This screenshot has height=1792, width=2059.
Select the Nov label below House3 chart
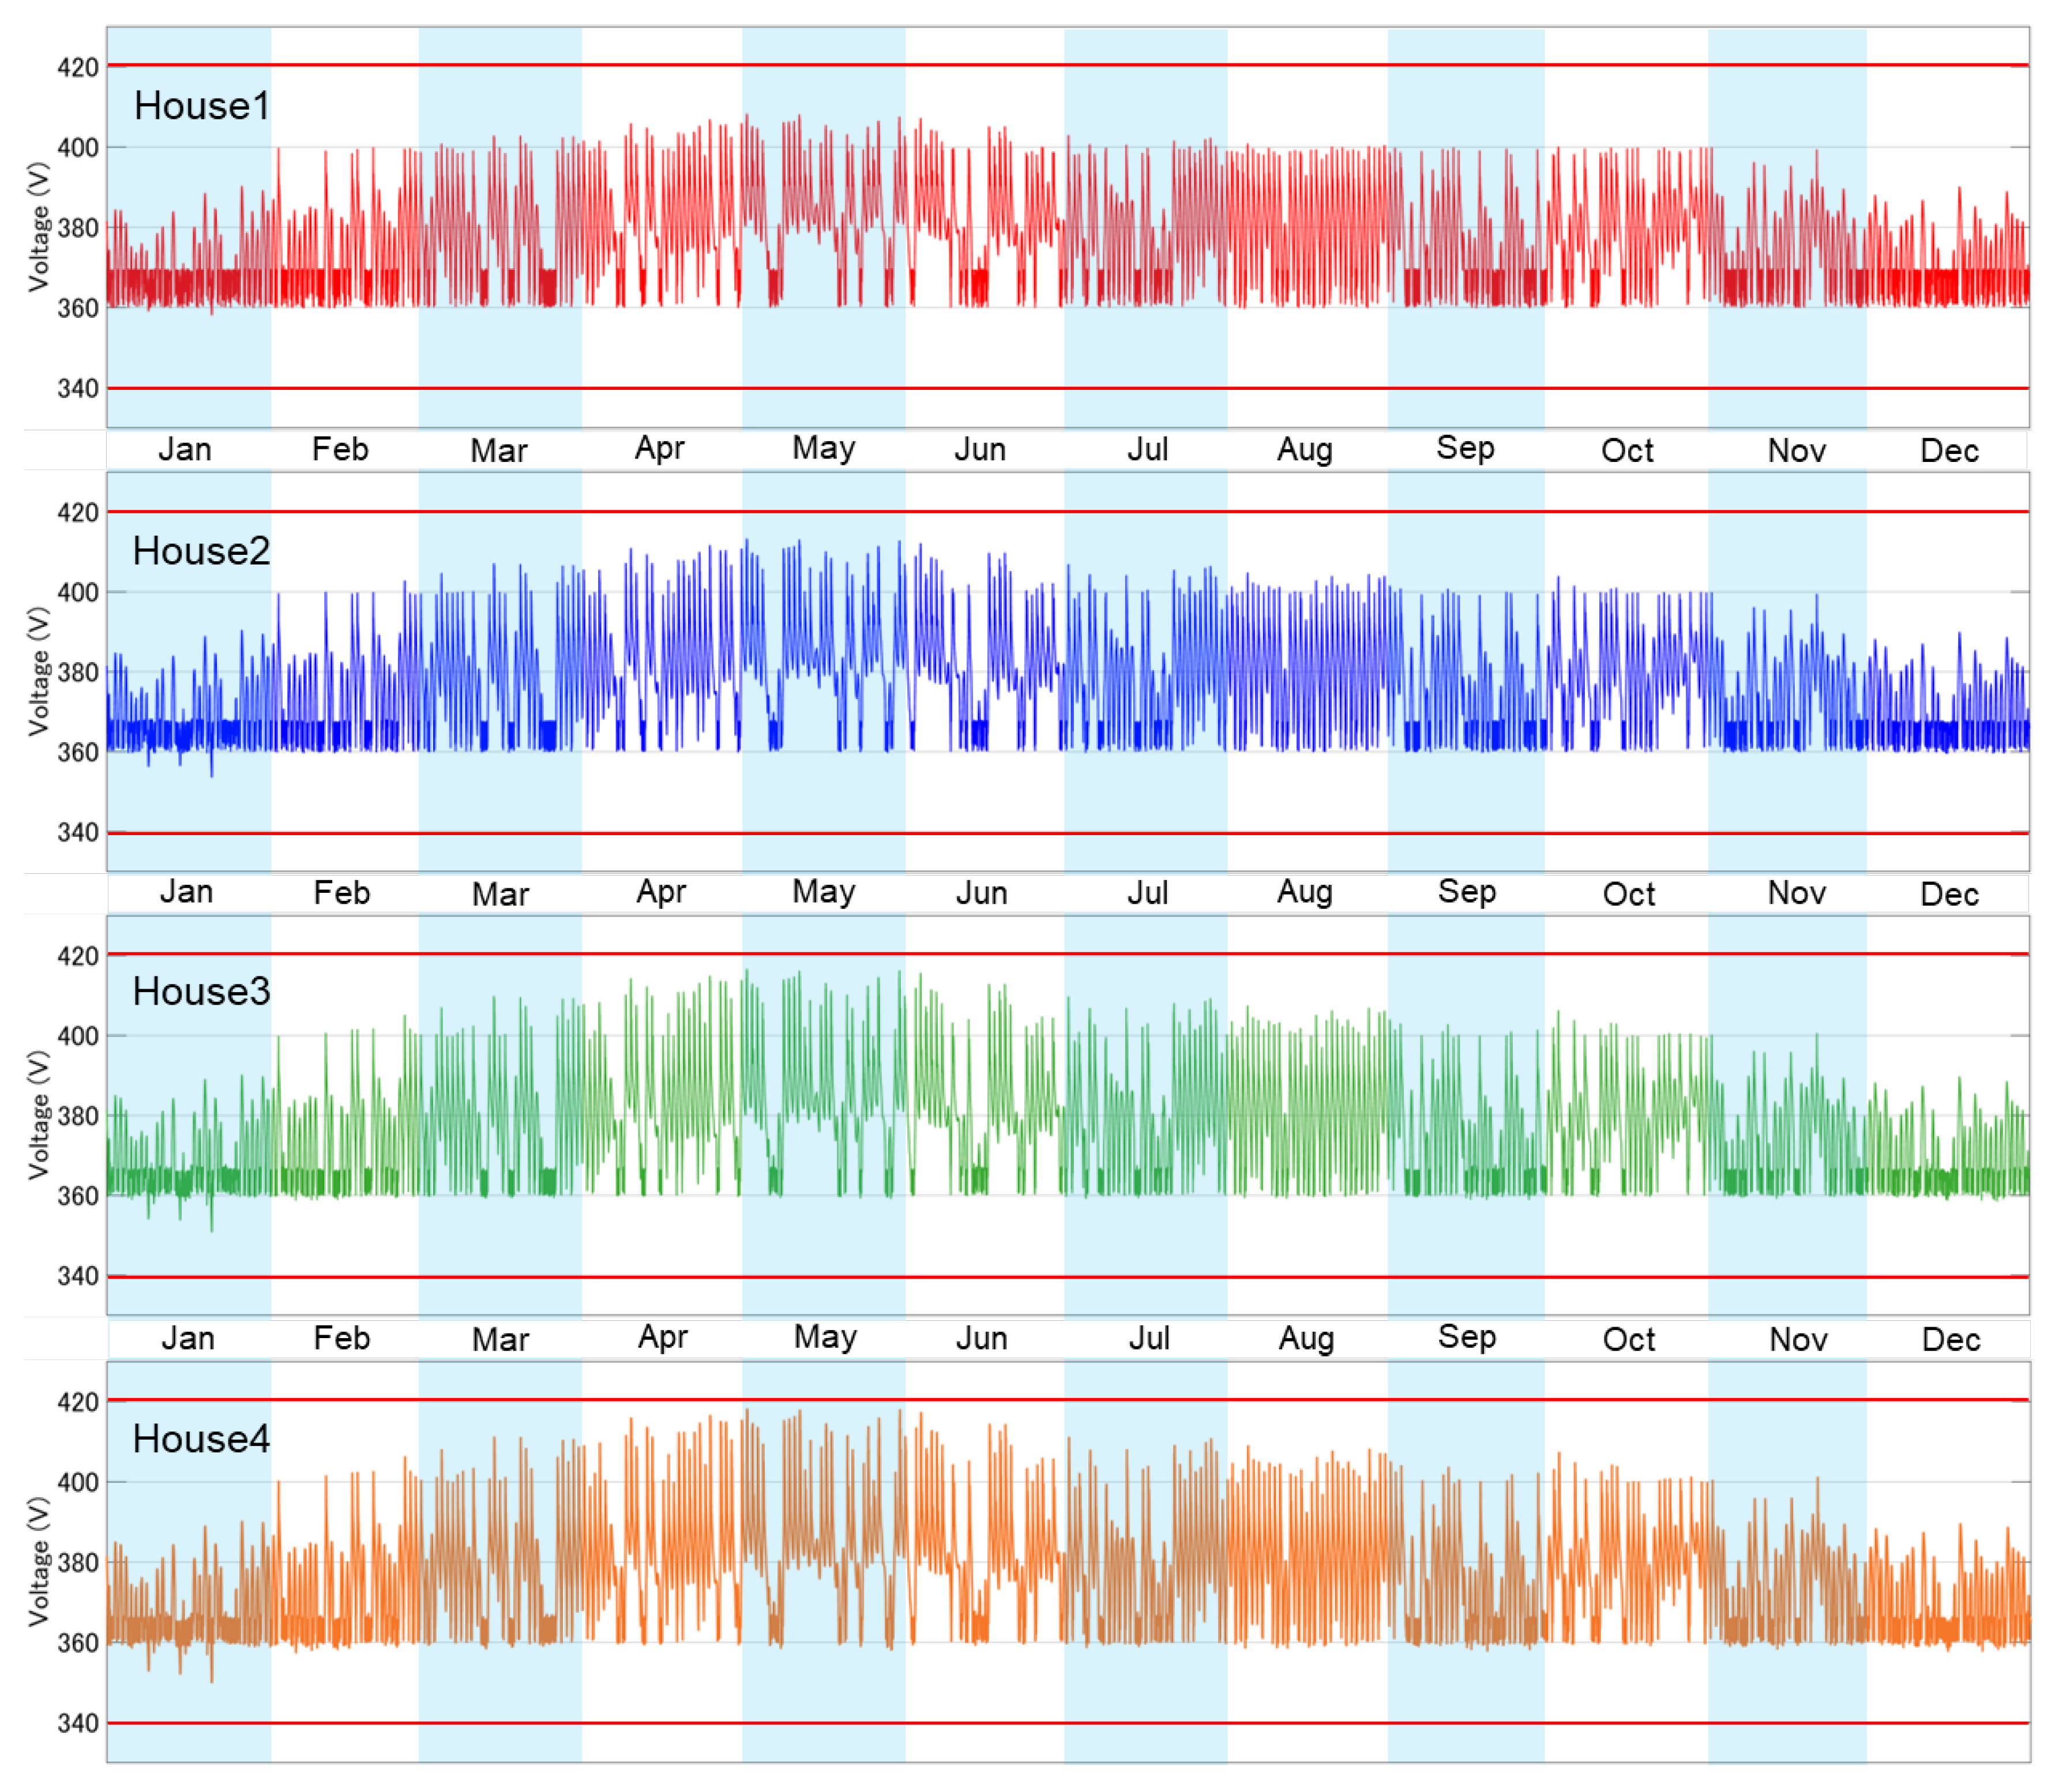click(x=1797, y=1339)
